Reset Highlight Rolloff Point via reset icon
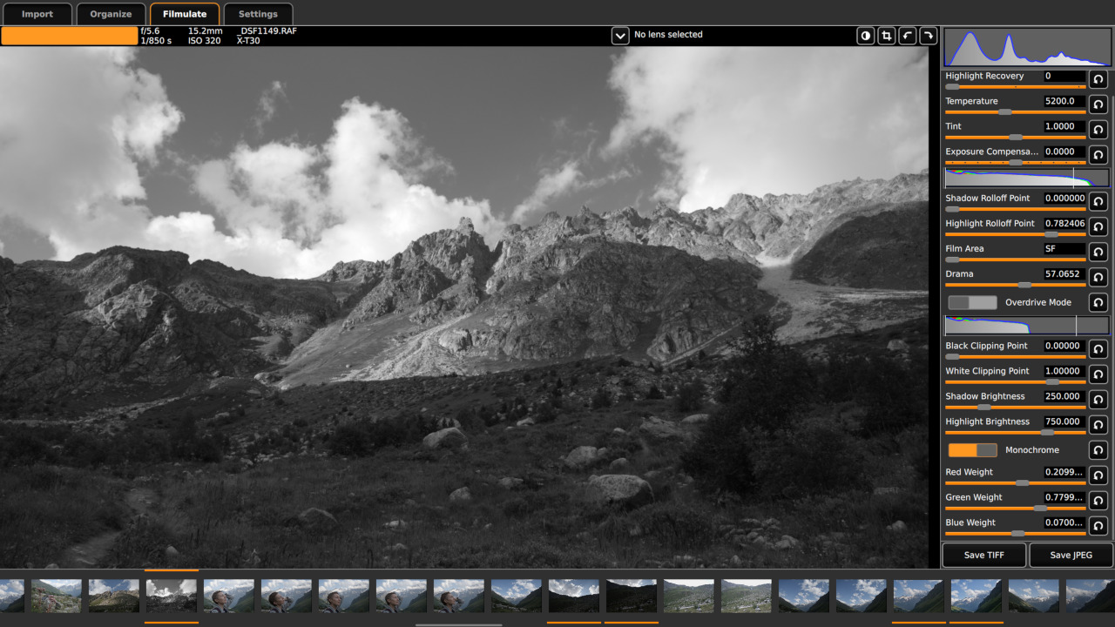 click(1098, 226)
